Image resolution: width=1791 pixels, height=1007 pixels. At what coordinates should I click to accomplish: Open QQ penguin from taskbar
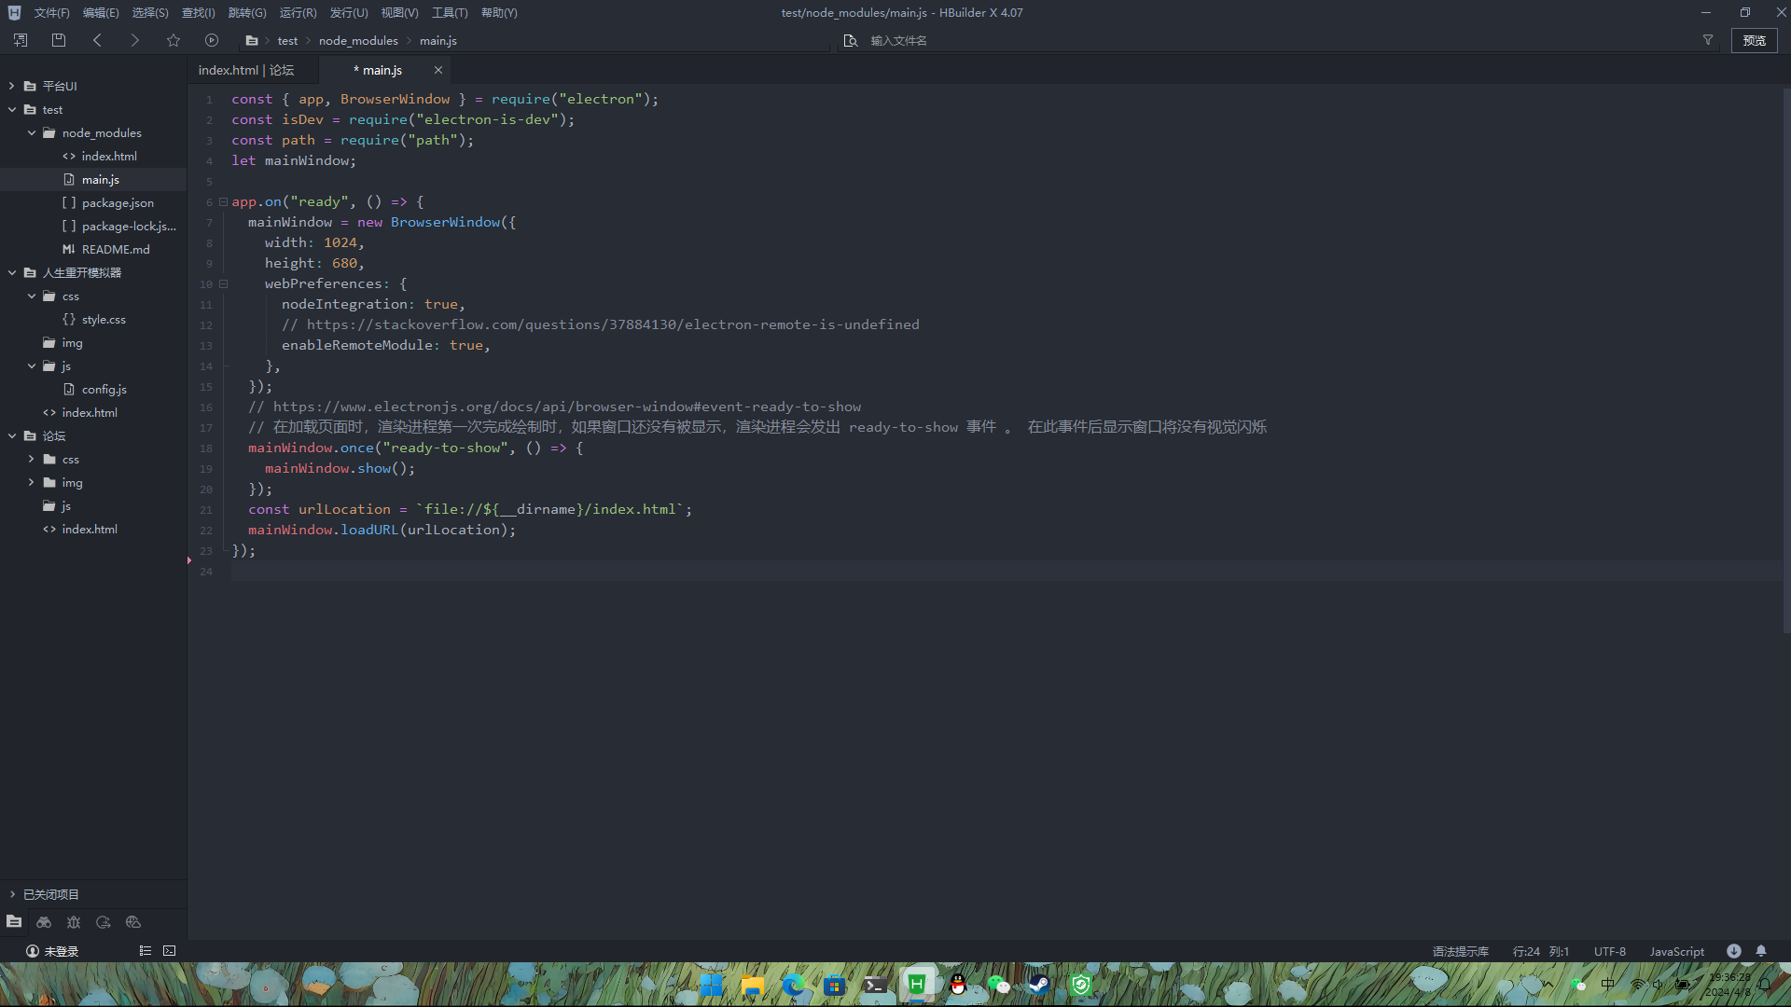tap(958, 985)
